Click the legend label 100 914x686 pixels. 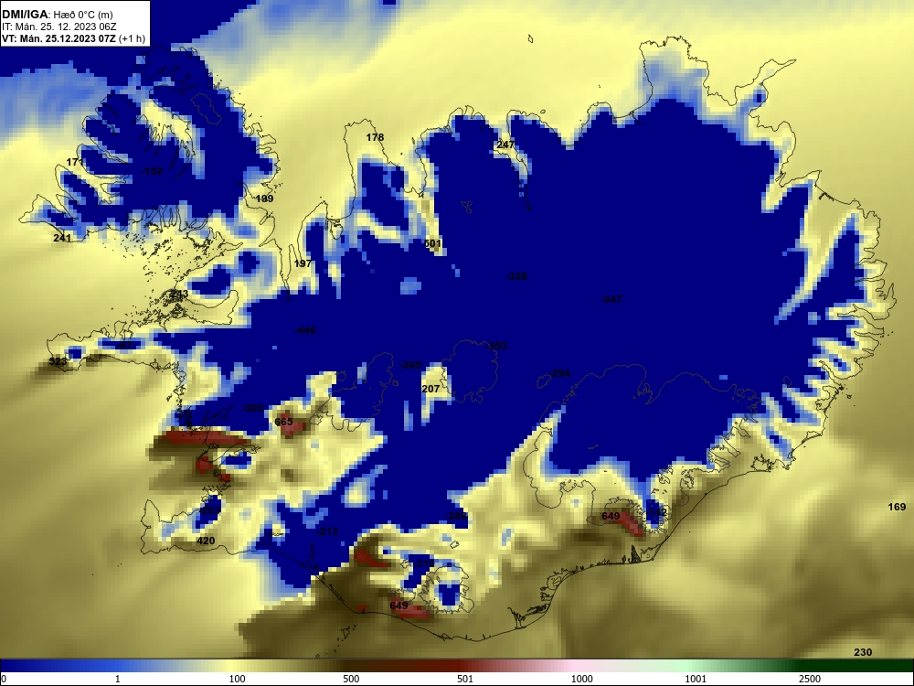[x=237, y=679]
